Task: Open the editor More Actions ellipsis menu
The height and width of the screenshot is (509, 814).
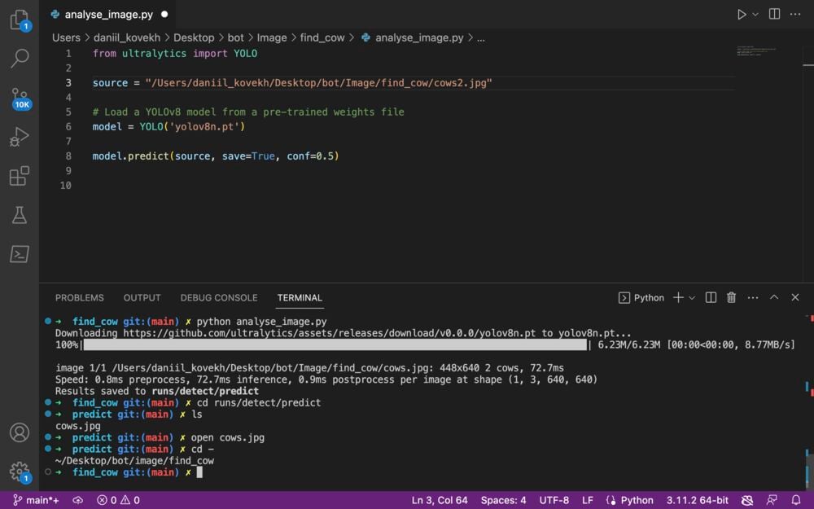Action: coord(795,15)
